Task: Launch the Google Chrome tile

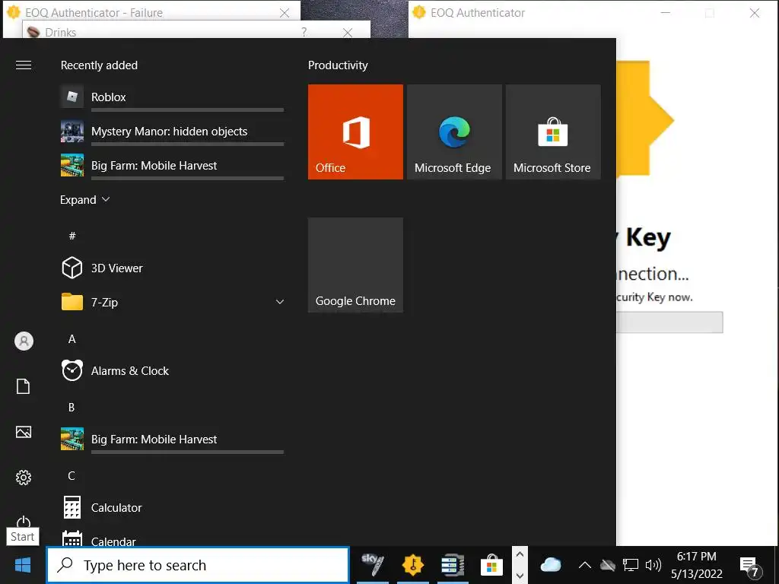Action: (355, 265)
